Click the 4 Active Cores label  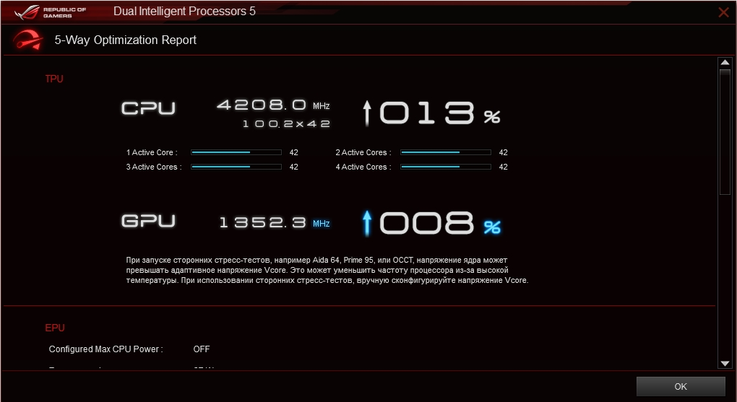point(363,167)
